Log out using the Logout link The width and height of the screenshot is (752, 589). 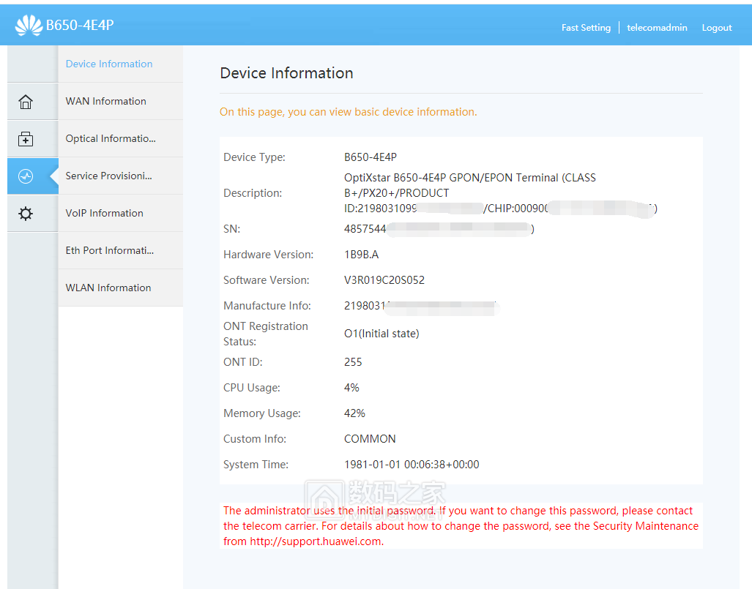point(717,27)
